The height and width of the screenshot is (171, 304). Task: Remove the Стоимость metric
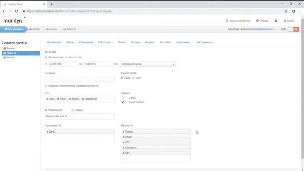[x=123, y=148]
